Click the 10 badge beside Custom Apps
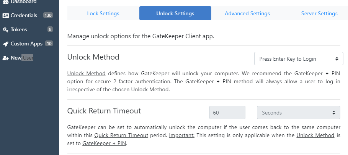 pyautogui.click(x=49, y=44)
